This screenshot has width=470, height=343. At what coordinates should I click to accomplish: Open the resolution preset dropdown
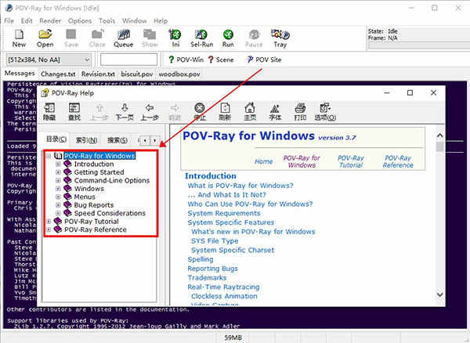(87, 60)
